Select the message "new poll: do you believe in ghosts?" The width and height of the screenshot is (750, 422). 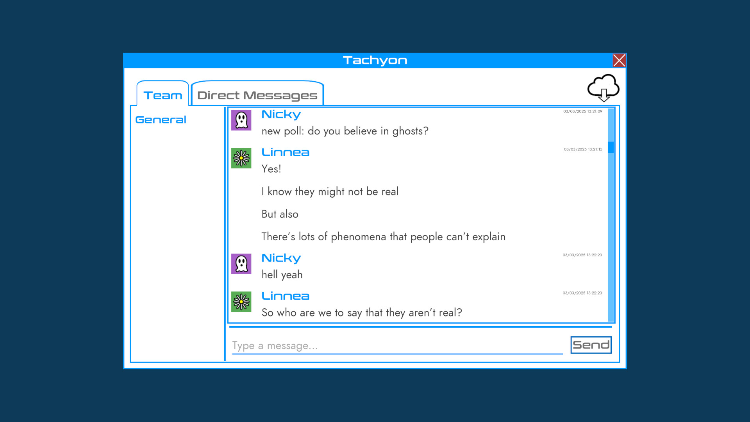pyautogui.click(x=345, y=131)
